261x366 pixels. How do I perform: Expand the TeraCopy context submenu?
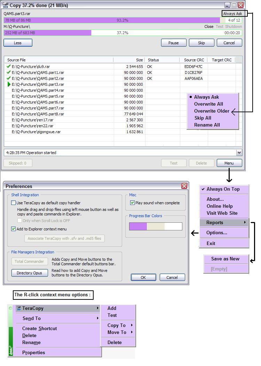tap(57, 308)
